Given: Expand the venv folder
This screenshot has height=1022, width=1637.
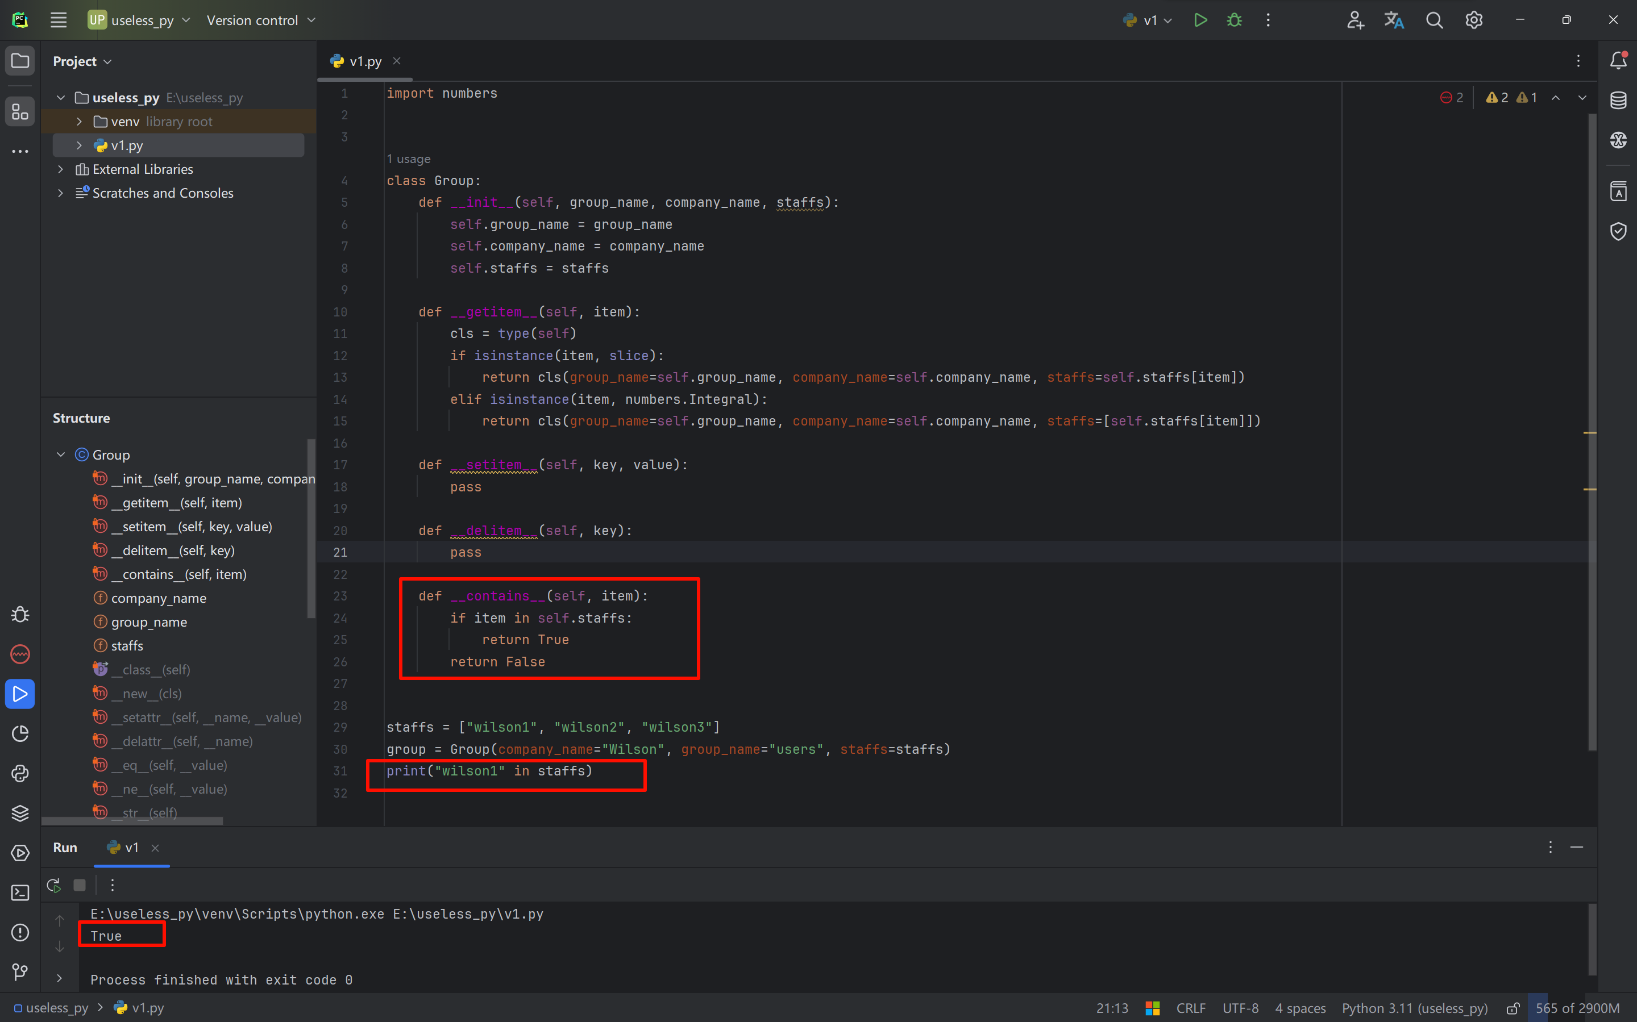Looking at the screenshot, I should [79, 122].
